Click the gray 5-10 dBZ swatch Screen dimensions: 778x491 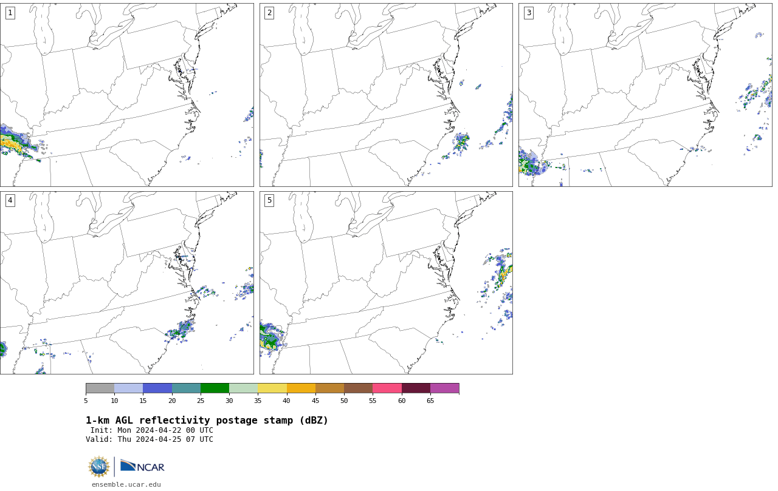pos(100,388)
